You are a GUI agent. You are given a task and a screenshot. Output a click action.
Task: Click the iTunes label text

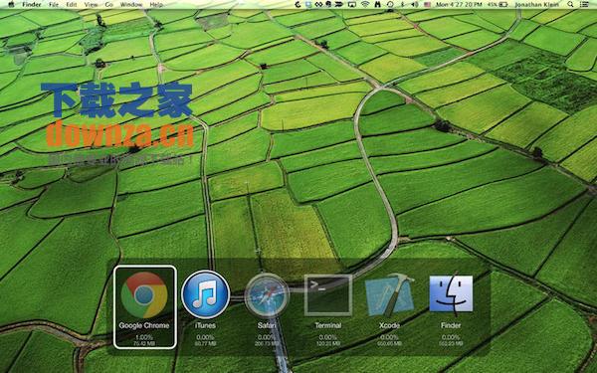[x=205, y=325]
